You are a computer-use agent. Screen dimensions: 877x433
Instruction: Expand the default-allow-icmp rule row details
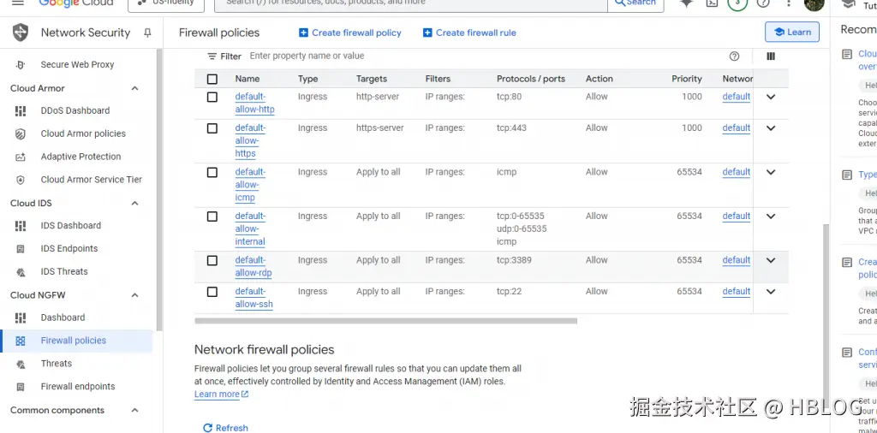click(x=771, y=172)
